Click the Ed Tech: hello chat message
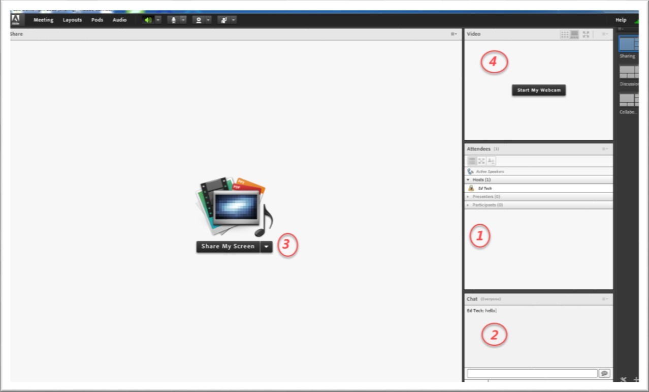 [481, 311]
